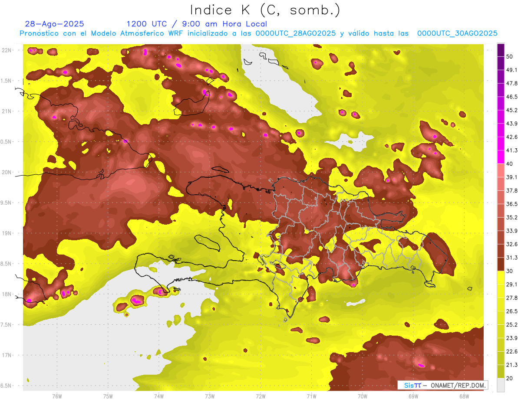Click the '76W' longitude label
Viewport: 521px width, 402px height.
(57, 396)
